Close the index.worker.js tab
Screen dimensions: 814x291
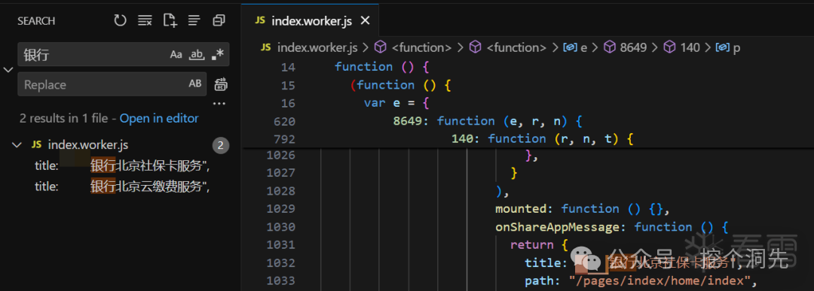point(365,21)
